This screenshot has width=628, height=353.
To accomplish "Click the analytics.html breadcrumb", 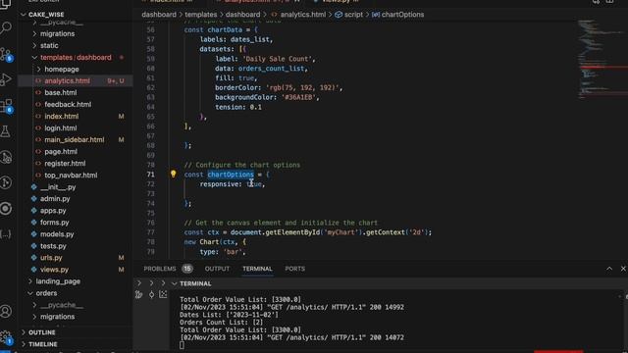I will (303, 15).
